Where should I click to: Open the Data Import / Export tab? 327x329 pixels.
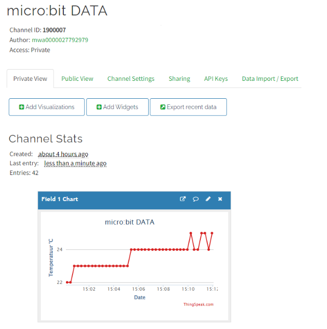click(x=270, y=79)
